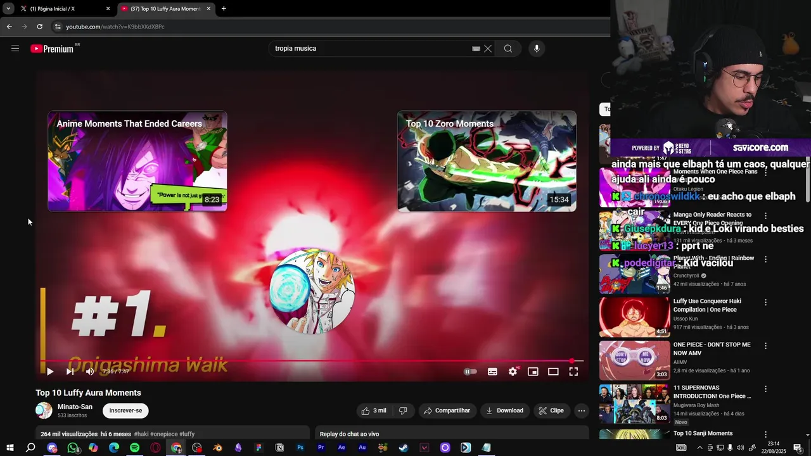Start voice search with microphone
This screenshot has width=811, height=456.
[537, 49]
